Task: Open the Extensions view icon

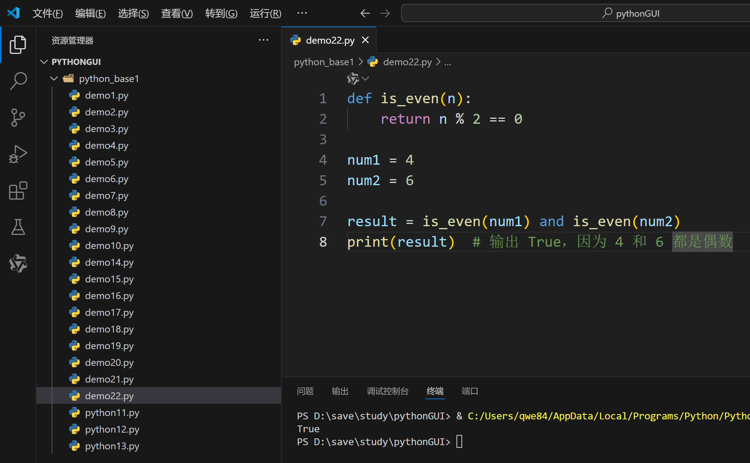Action: (18, 191)
